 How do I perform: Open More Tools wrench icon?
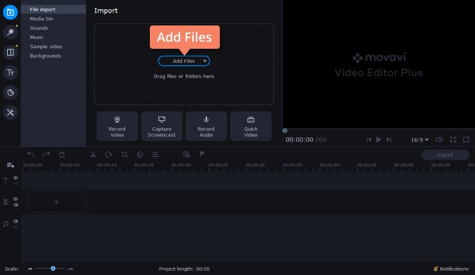(x=11, y=112)
